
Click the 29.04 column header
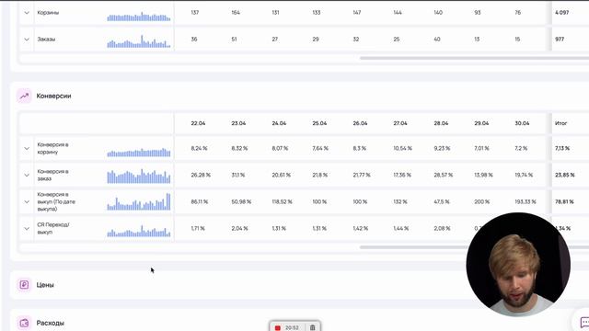point(481,123)
